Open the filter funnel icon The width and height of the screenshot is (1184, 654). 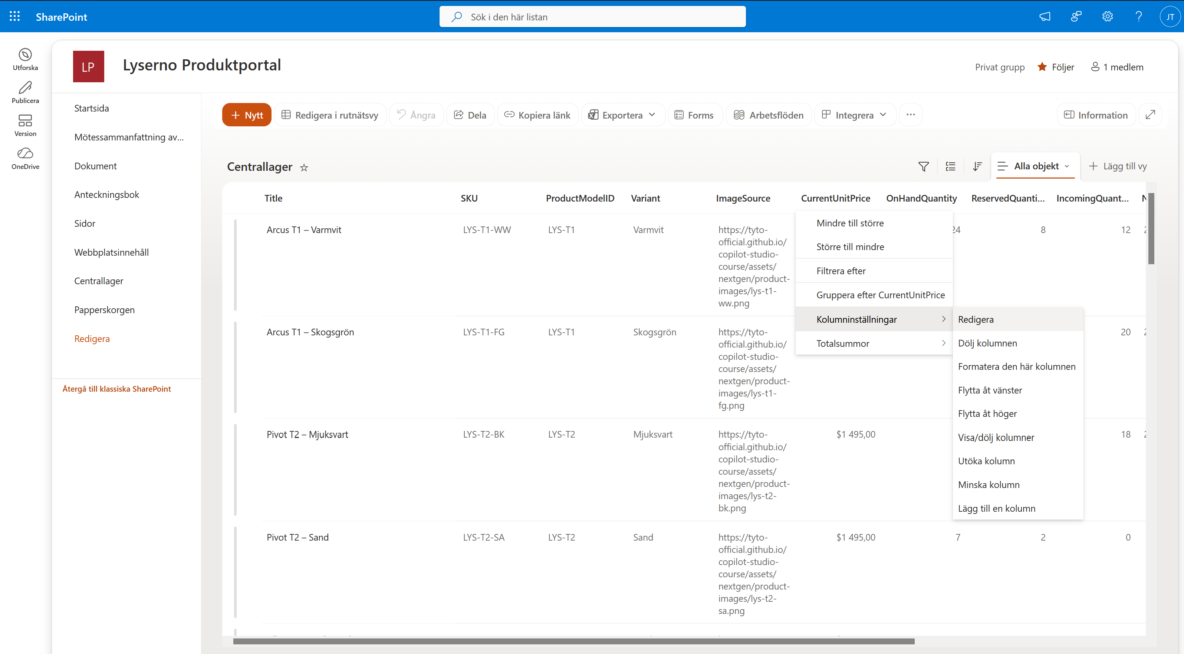click(x=923, y=166)
